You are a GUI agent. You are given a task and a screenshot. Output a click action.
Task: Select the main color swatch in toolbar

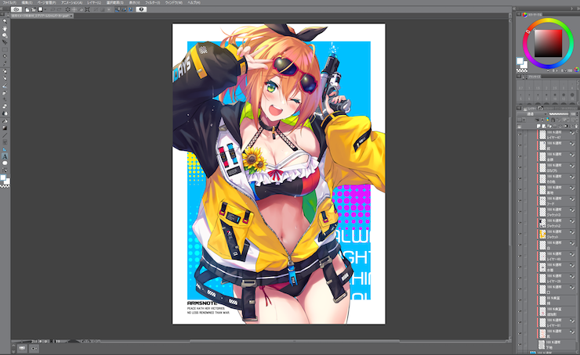click(x=3, y=178)
